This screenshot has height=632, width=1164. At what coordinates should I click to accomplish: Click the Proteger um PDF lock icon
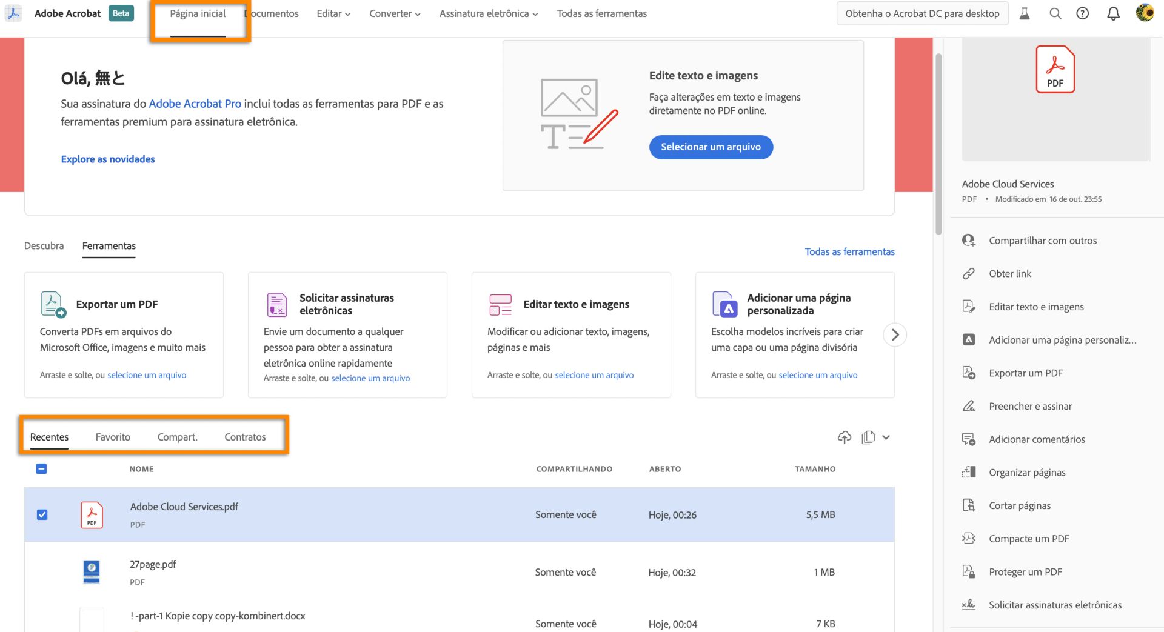click(x=969, y=571)
